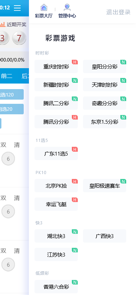Click H badge on 幸运飞艇
The width and height of the screenshot is (136, 295).
(x=75, y=200)
